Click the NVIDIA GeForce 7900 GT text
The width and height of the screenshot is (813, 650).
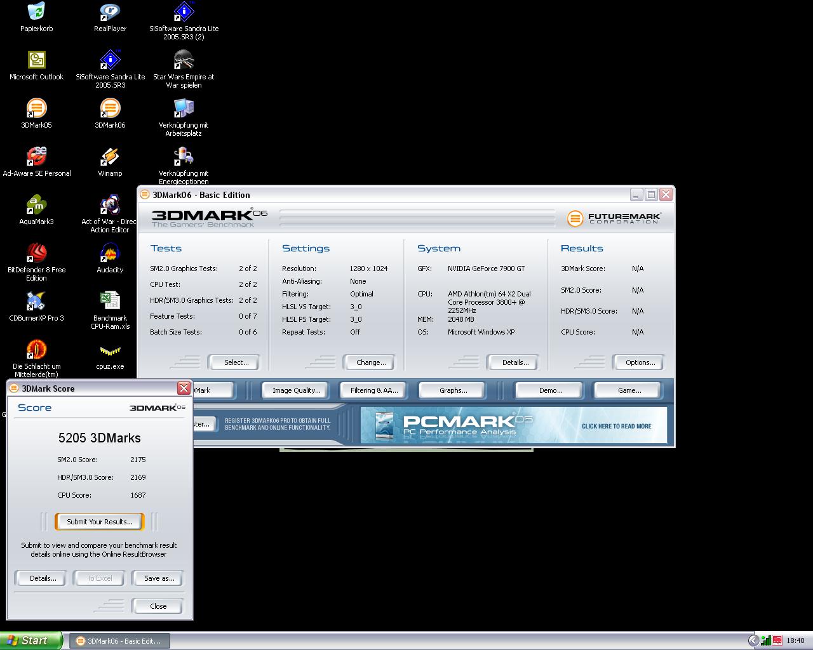tap(486, 269)
